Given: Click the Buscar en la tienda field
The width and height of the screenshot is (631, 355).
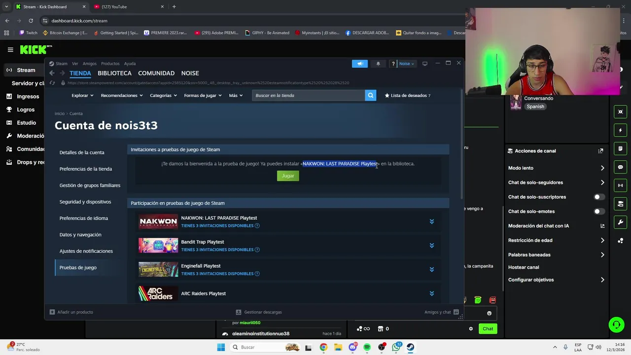Looking at the screenshot, I should click(x=309, y=95).
